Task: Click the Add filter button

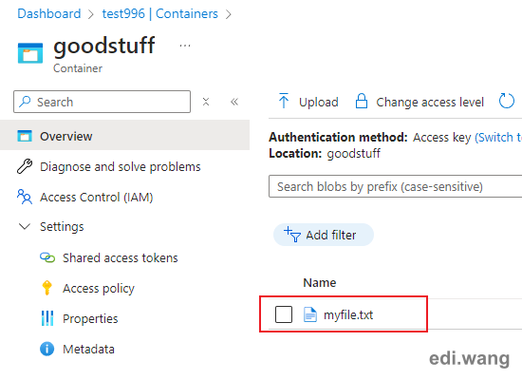Action: 324,235
